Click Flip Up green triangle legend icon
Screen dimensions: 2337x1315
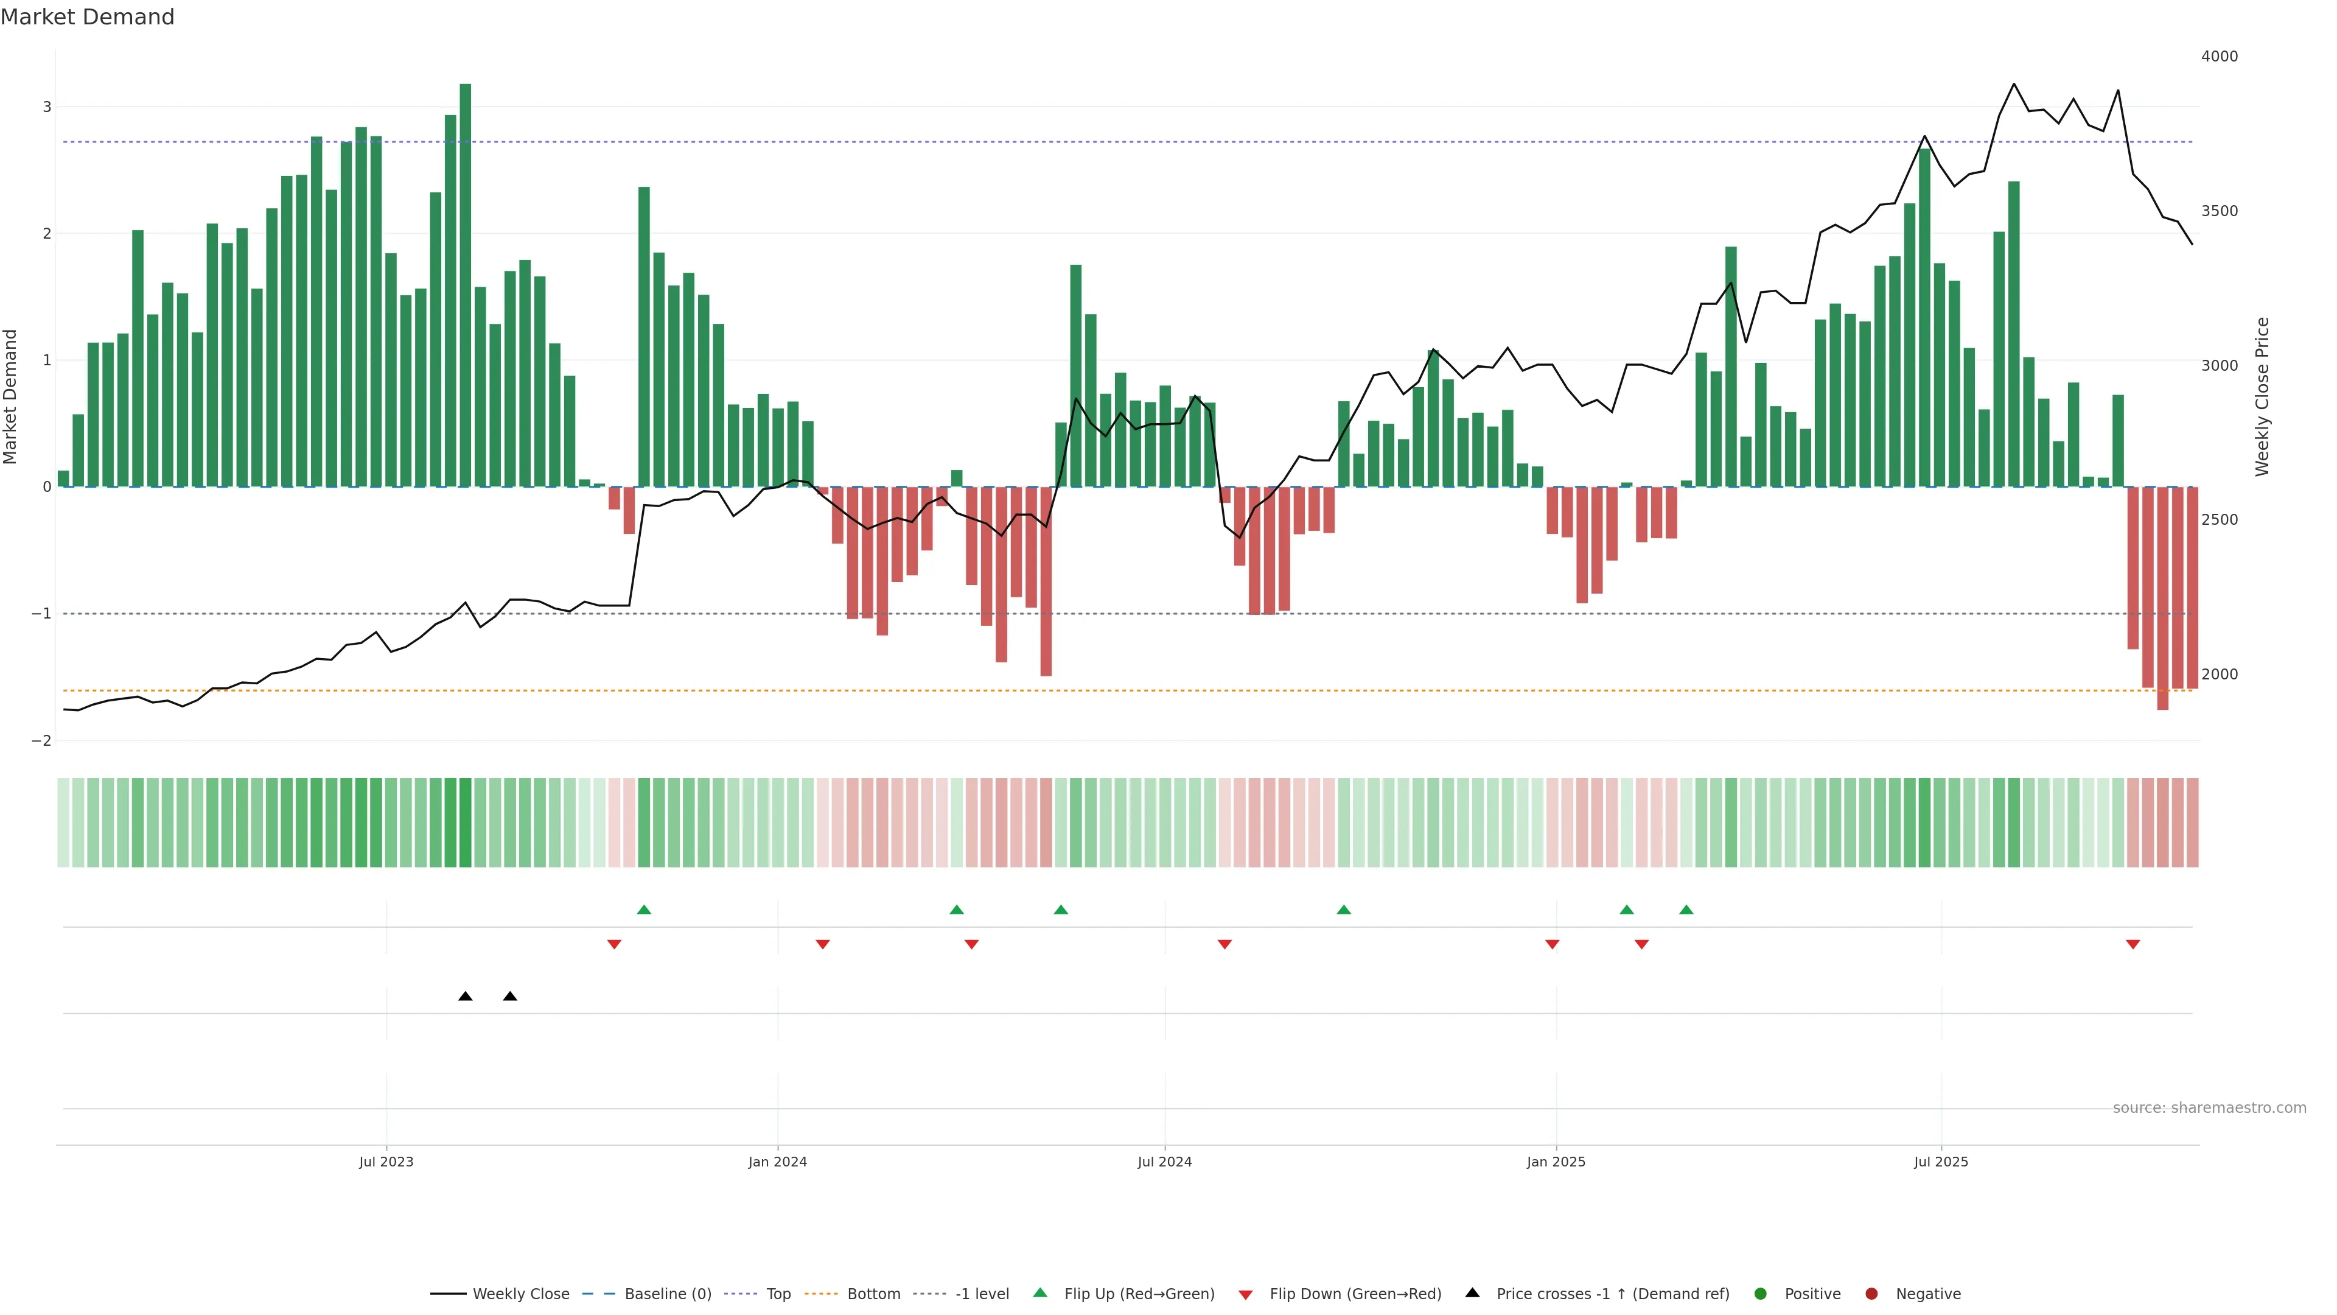tap(1041, 1292)
